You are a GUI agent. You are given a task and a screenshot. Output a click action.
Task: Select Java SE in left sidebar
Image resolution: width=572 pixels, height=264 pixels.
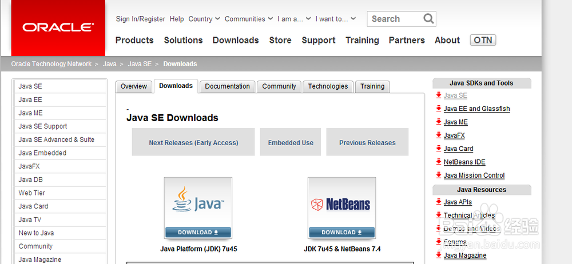pyautogui.click(x=60, y=86)
